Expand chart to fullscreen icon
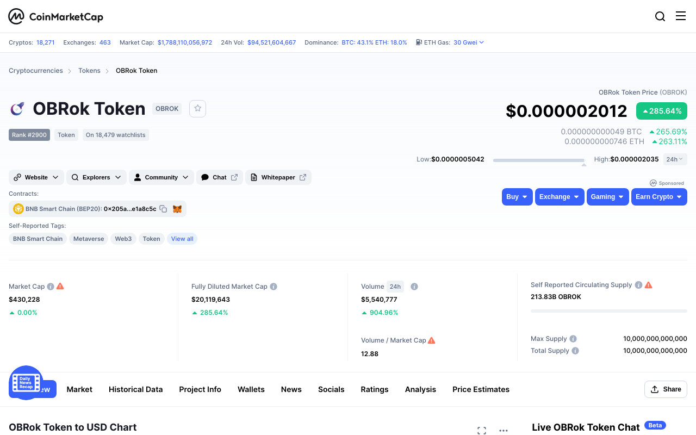The height and width of the screenshot is (435, 696). tap(482, 431)
